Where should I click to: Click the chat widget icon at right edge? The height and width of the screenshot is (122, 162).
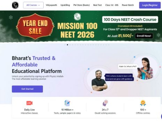pos(161,117)
